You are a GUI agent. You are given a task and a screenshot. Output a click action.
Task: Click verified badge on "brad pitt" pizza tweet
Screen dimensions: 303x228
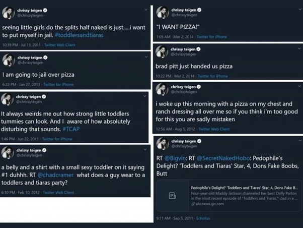[x=200, y=49]
